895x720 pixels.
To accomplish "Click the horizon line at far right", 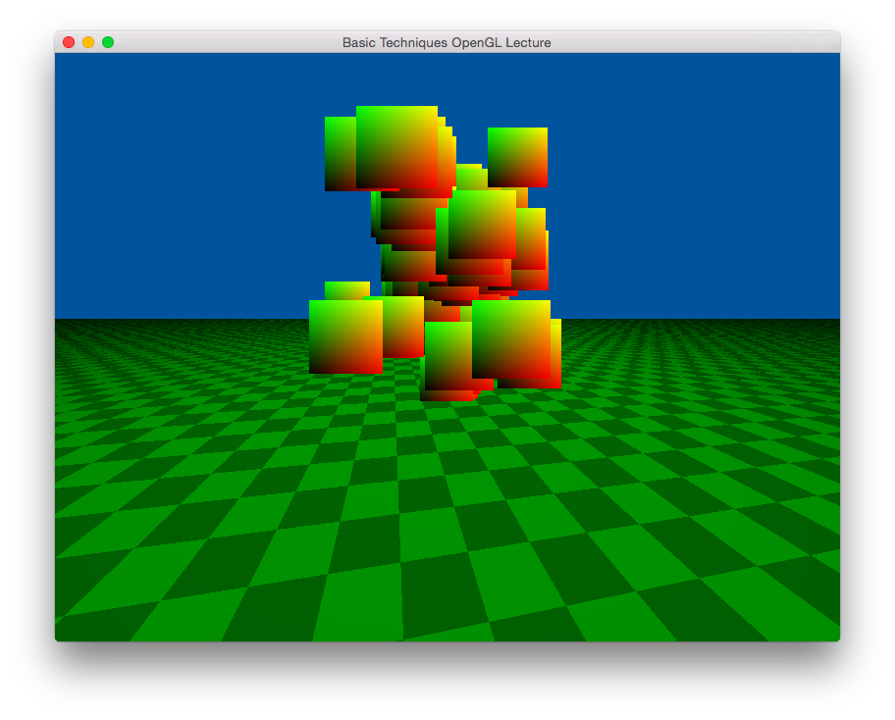I will click(824, 319).
